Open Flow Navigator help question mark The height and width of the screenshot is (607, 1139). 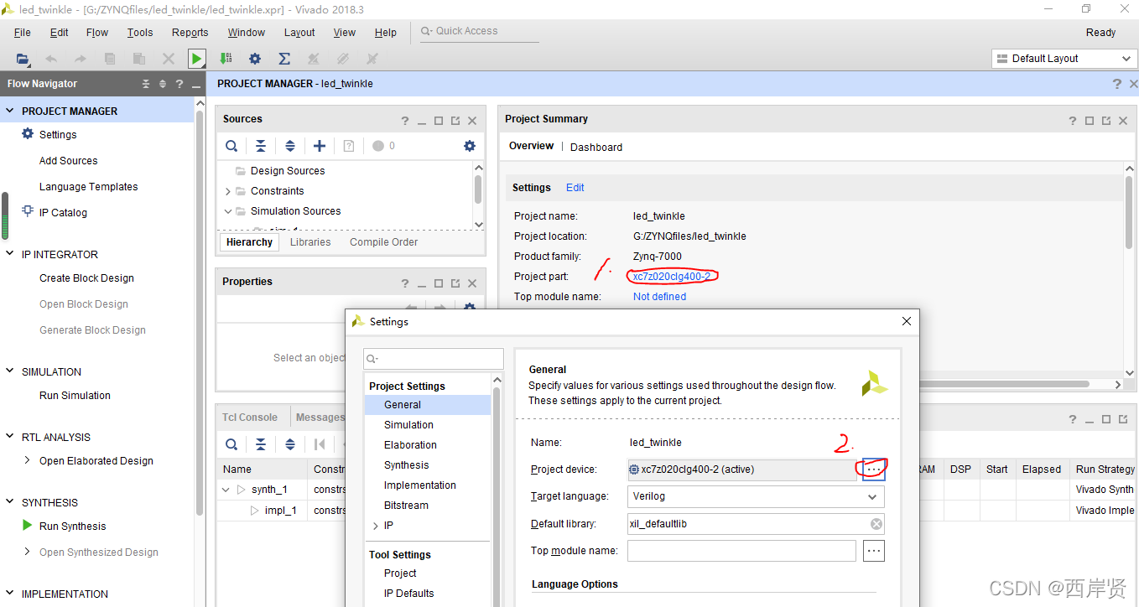click(179, 84)
